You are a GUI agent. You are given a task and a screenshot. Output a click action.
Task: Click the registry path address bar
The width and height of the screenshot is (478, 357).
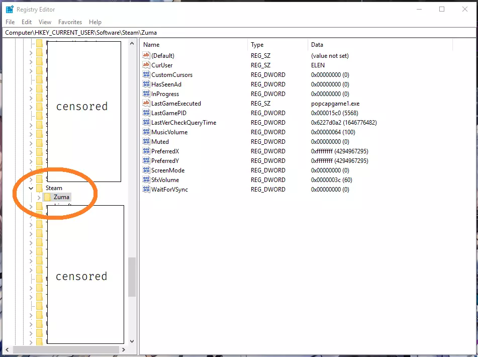(239, 33)
